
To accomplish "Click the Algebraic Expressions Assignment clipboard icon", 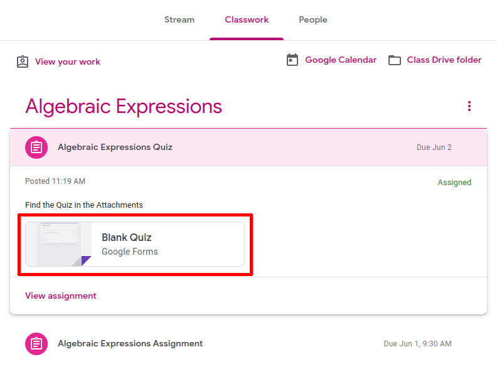I will pos(36,344).
